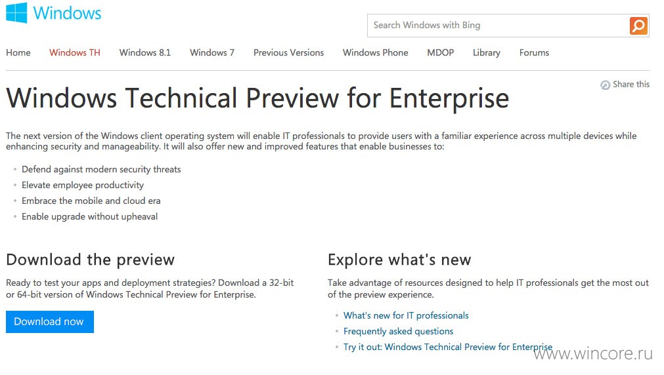Viewport: 664px width, 375px height.
Task: Click in the Search Windows with Bing field
Action: (498, 26)
